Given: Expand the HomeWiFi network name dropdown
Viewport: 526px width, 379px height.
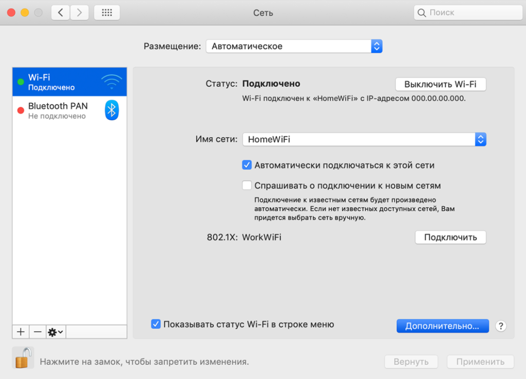Looking at the screenshot, I should click(364, 139).
